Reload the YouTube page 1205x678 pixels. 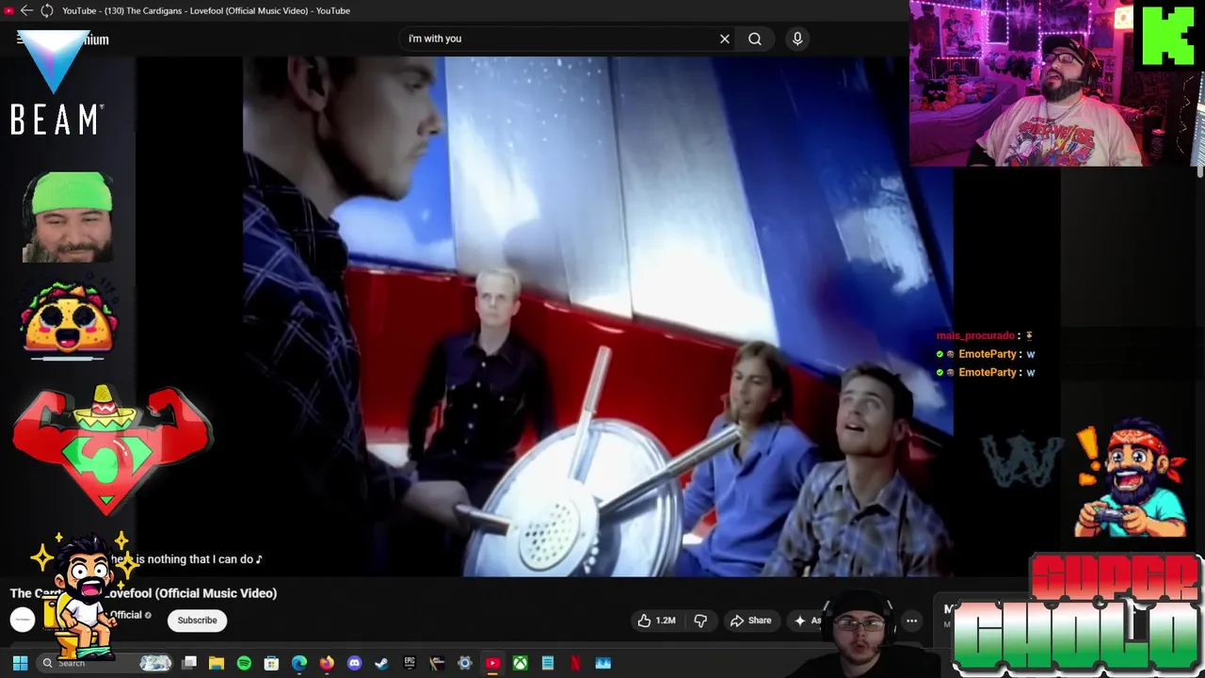[46, 10]
